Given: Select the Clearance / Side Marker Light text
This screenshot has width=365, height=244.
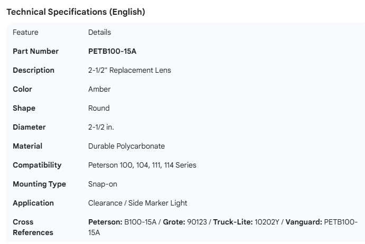Looking at the screenshot, I should click(137, 203).
